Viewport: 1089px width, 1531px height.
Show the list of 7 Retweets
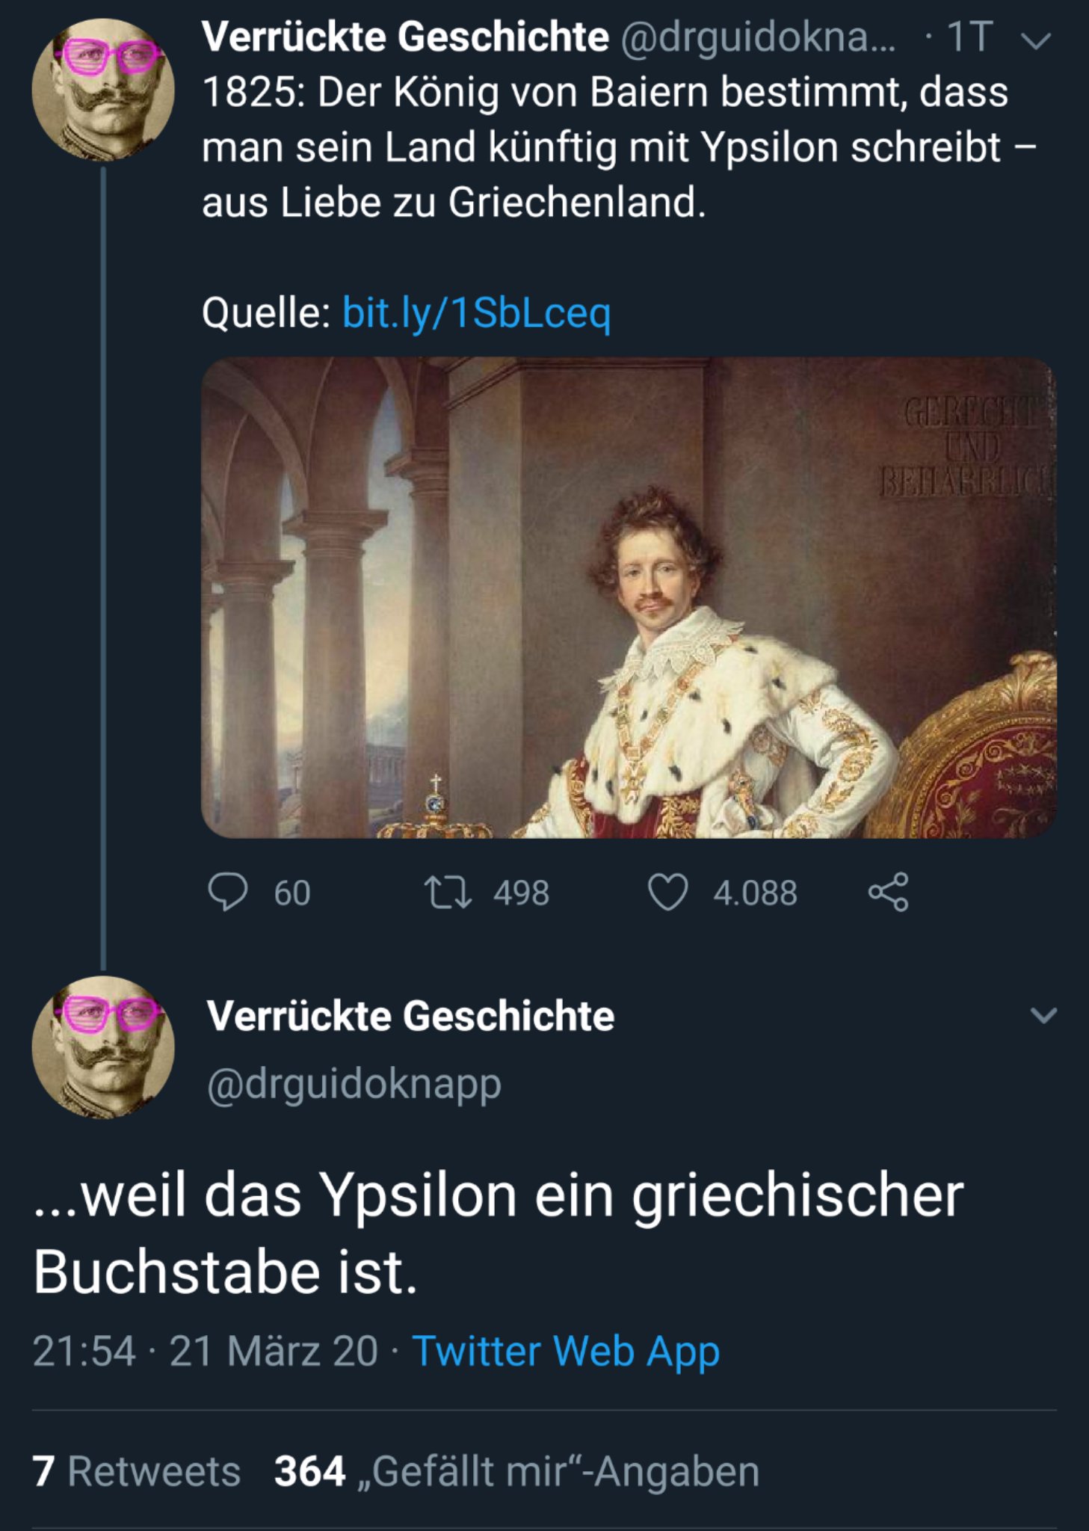136,1471
